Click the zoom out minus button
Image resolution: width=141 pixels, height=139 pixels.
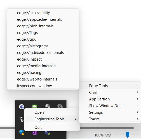click(x=108, y=135)
